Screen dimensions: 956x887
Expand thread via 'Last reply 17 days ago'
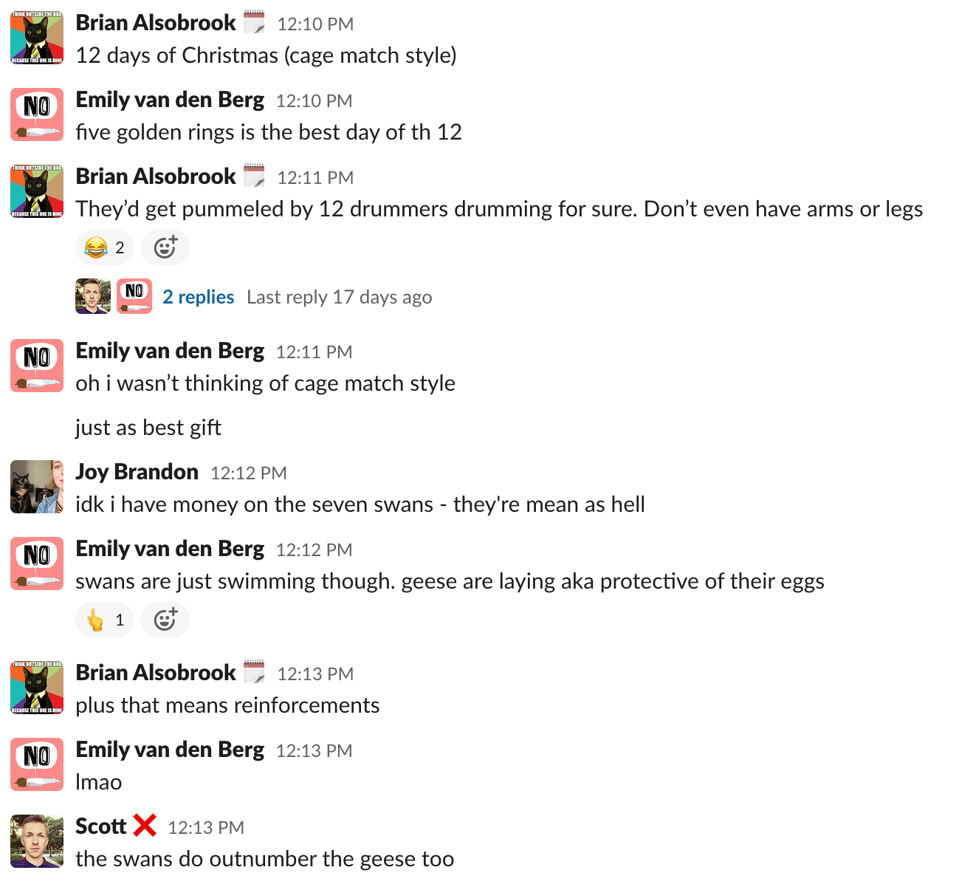pos(339,297)
